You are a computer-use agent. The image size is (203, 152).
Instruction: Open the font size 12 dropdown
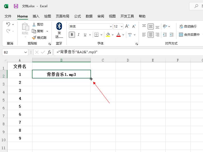[x=122, y=26]
